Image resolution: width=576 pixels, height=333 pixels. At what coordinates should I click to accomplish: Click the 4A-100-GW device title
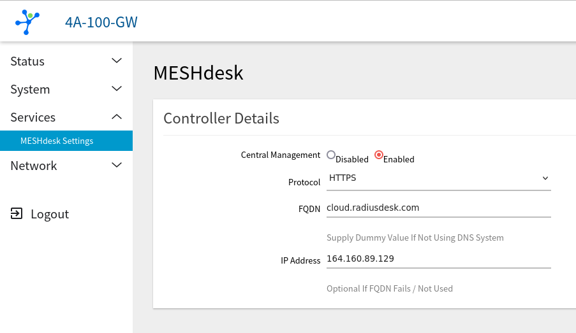pos(101,22)
